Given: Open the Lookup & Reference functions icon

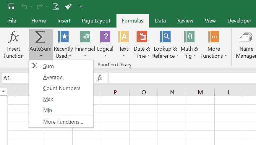Looking at the screenshot, I should pos(165,37).
